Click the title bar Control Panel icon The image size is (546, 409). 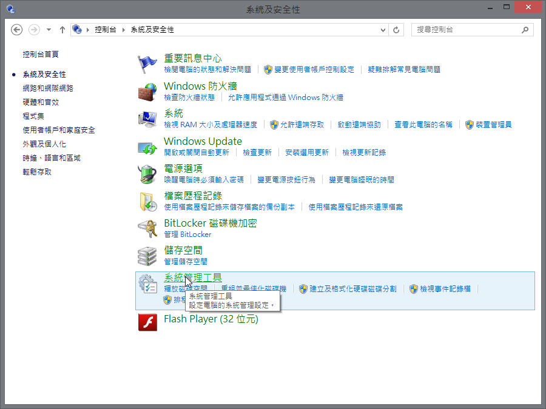tap(11, 9)
